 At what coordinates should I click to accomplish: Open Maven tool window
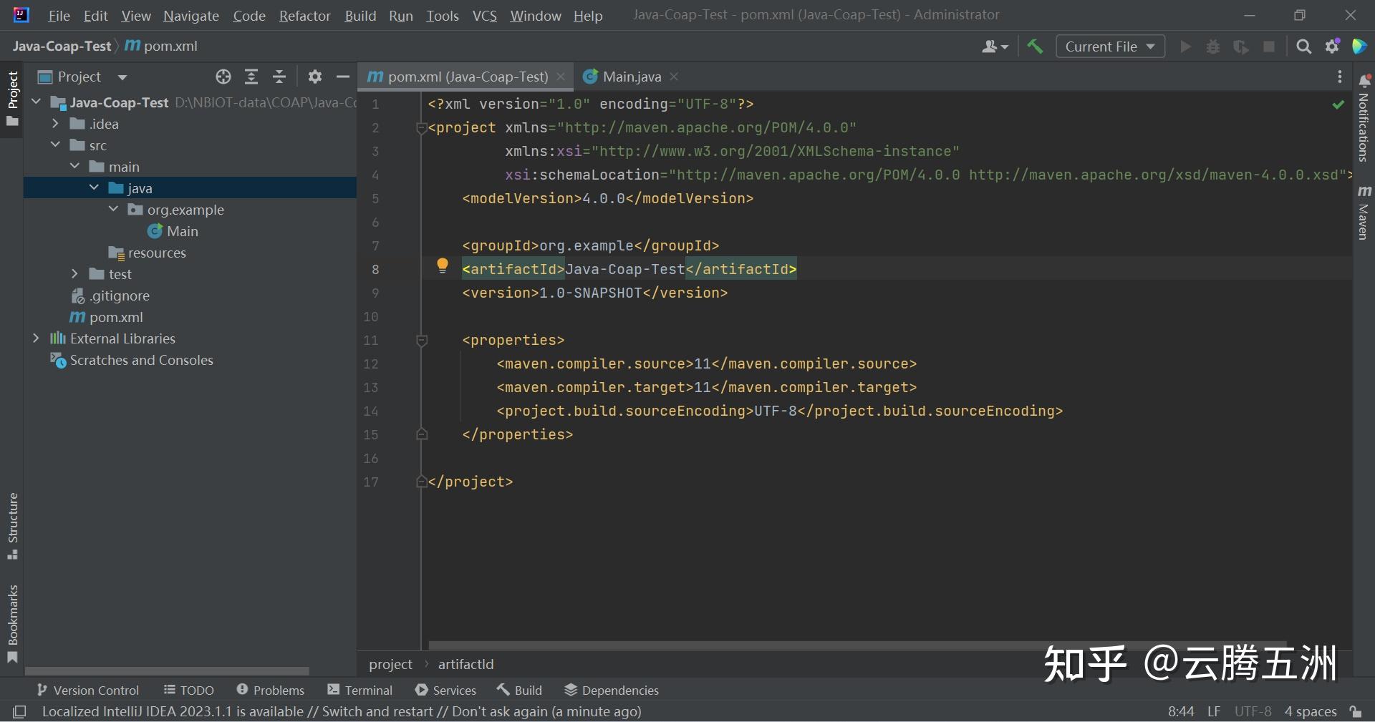pyautogui.click(x=1364, y=213)
